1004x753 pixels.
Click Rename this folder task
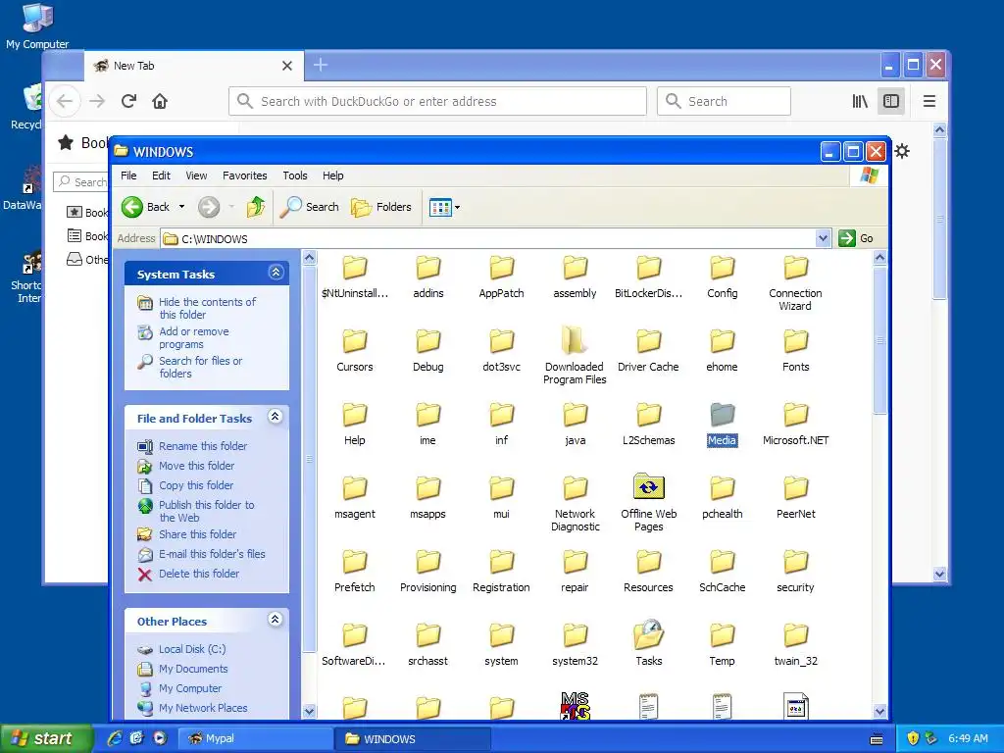[202, 446]
